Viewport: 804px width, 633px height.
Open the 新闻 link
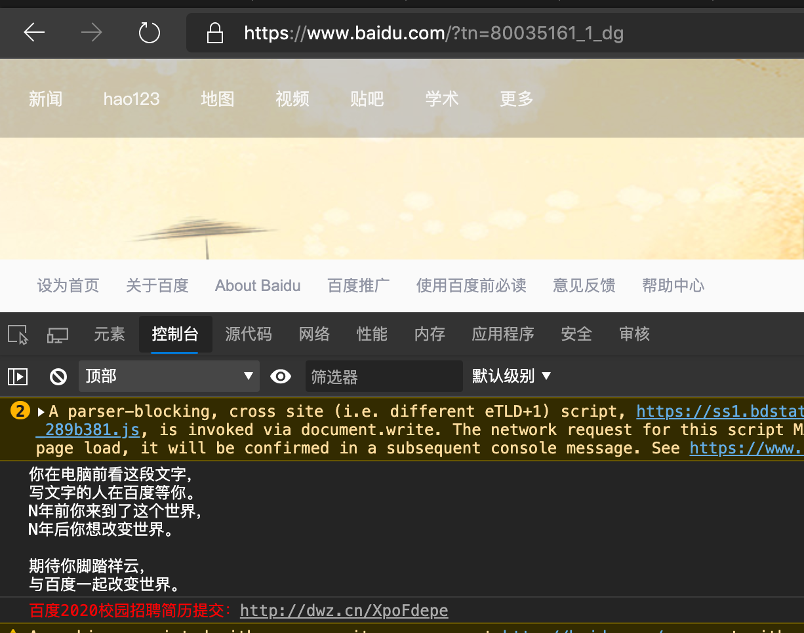[46, 99]
